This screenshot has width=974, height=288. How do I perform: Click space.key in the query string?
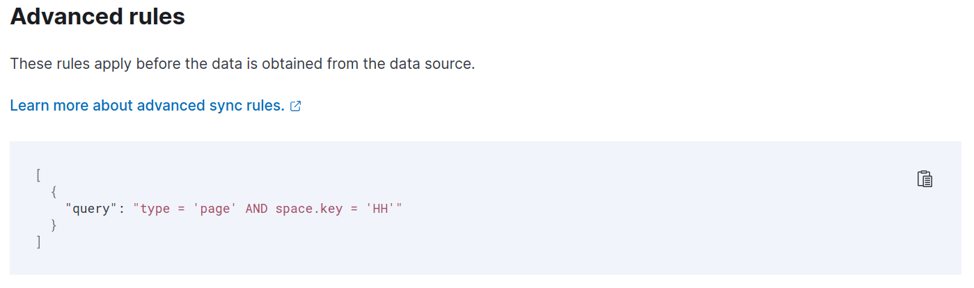pyautogui.click(x=309, y=209)
